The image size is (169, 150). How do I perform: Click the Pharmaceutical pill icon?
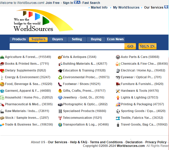pyautogui.click(x=2, y=104)
